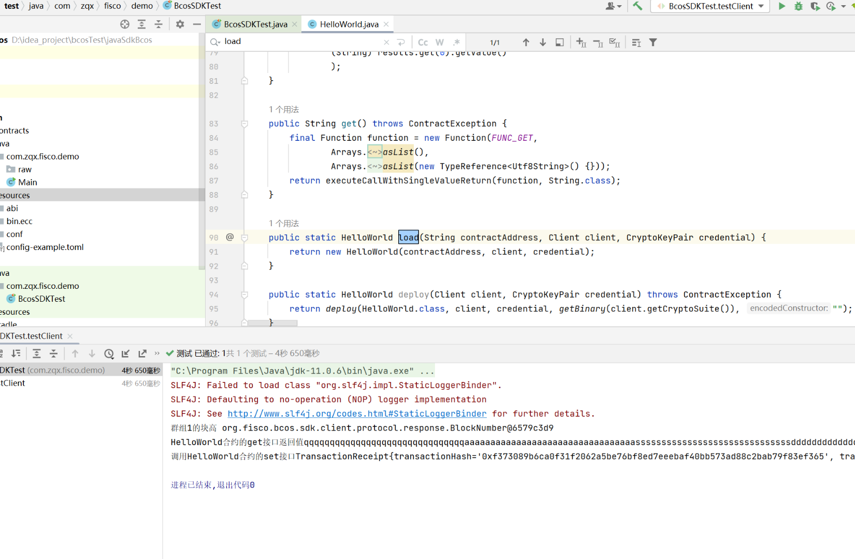
Task: Sort test results with sort icon
Action: click(16, 354)
